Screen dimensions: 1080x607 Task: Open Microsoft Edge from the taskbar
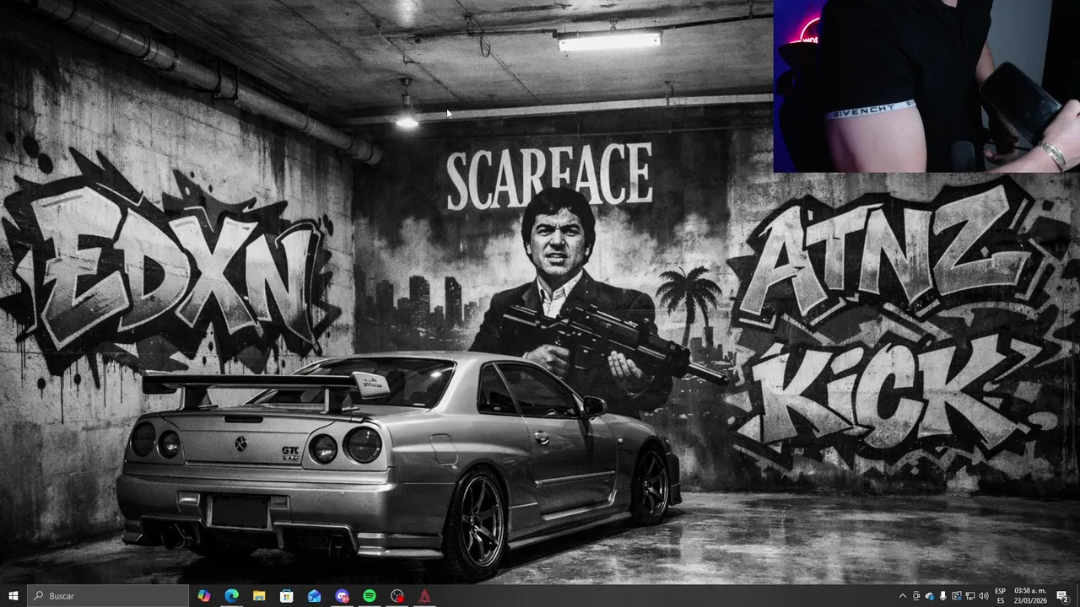pyautogui.click(x=231, y=596)
